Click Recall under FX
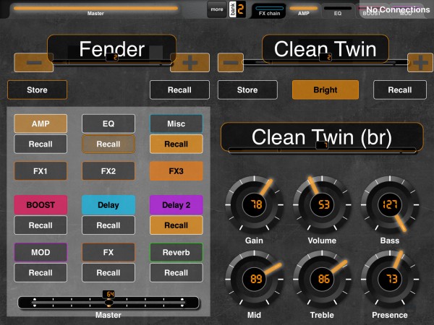 (109, 273)
